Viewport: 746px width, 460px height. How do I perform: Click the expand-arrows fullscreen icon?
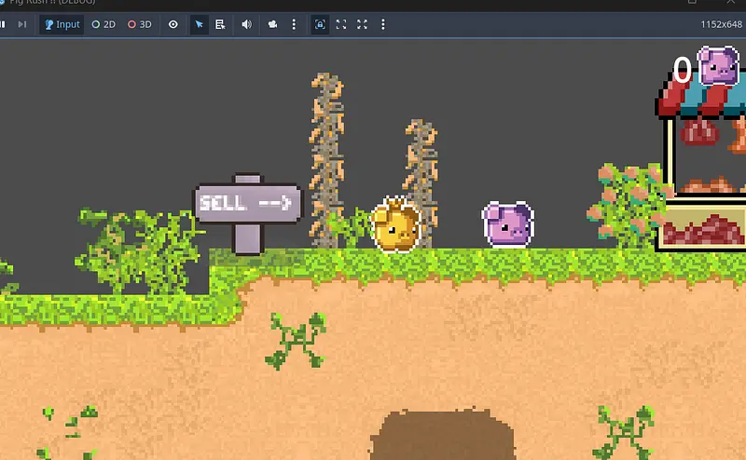coord(362,24)
